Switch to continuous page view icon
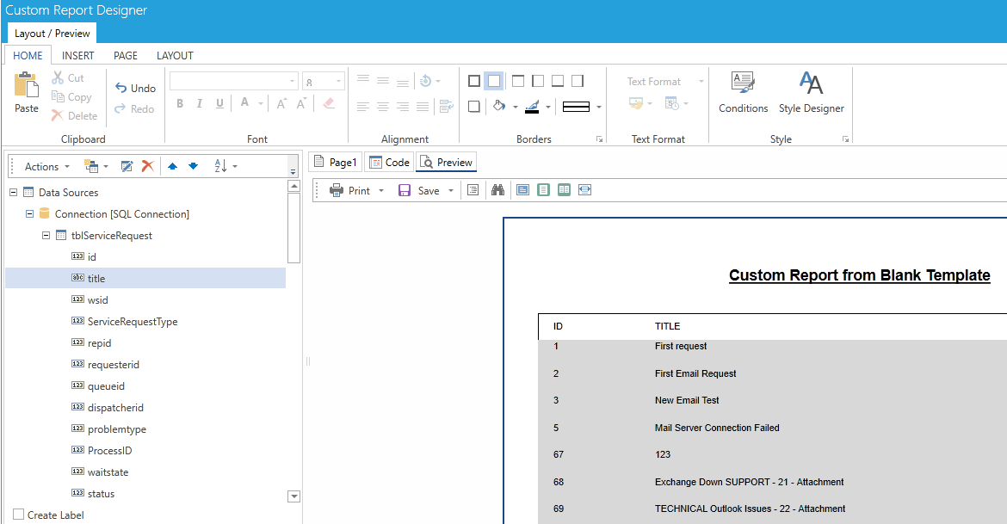Screen dimensions: 1007x524 point(543,190)
